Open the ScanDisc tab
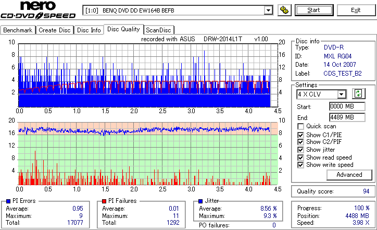This screenshot has width=377, height=230. click(159, 30)
